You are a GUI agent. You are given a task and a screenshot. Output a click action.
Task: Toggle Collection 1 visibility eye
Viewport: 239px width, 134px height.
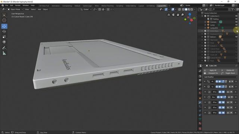[236, 16]
